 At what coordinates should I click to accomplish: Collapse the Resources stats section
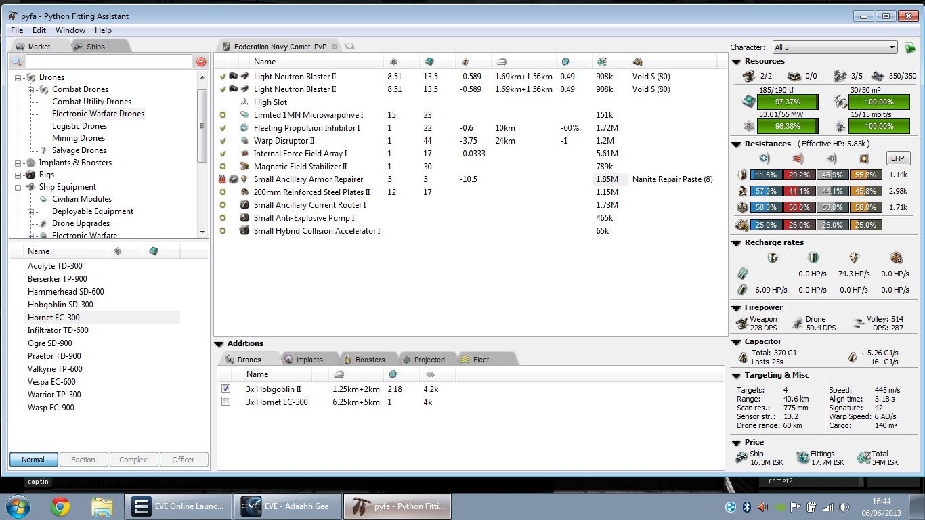point(737,62)
